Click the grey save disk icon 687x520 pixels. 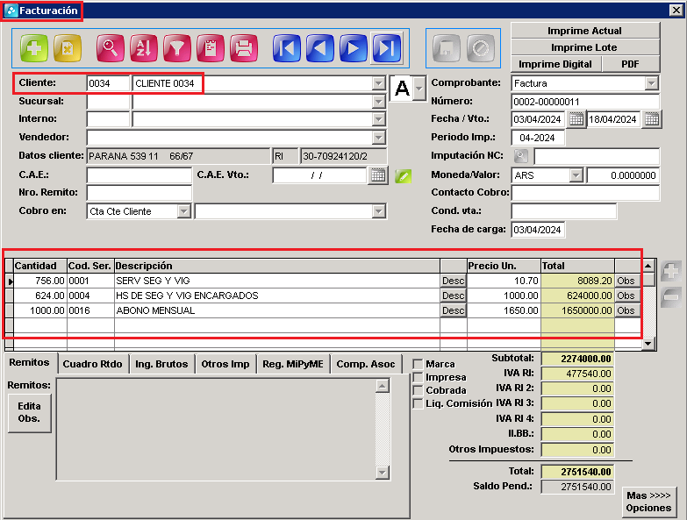[x=447, y=47]
